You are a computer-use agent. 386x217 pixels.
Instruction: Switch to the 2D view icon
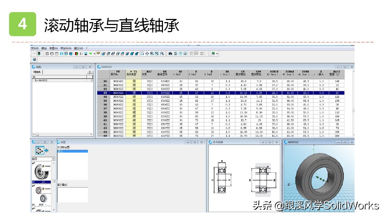coord(185,54)
